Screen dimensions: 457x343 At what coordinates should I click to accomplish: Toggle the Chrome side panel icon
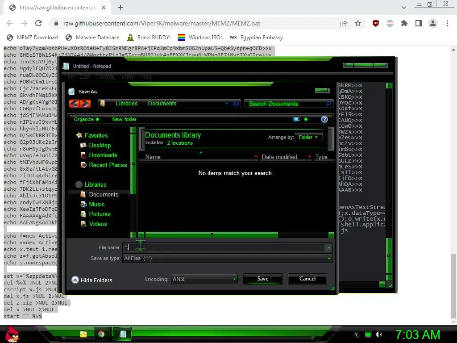coord(419,23)
